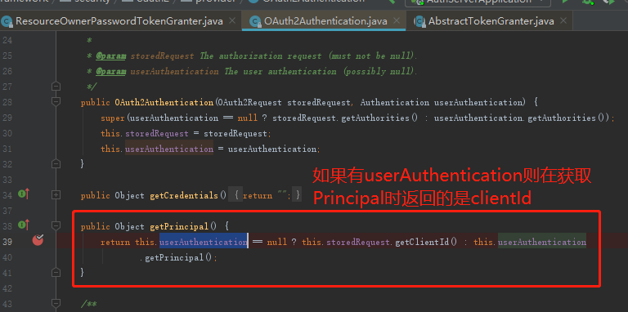Click the getPrincipal method name on line 38
The image size is (628, 312).
click(x=179, y=227)
